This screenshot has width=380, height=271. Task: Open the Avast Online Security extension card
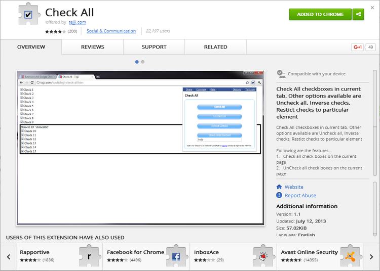point(320,257)
